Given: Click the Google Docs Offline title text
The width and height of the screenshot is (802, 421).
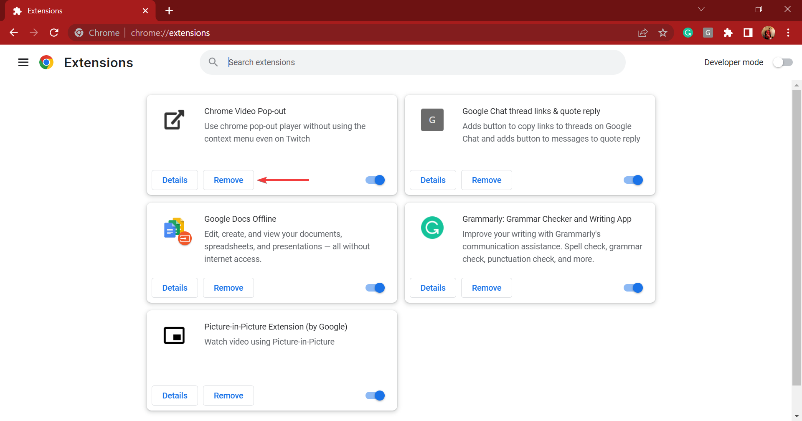Looking at the screenshot, I should pos(240,219).
